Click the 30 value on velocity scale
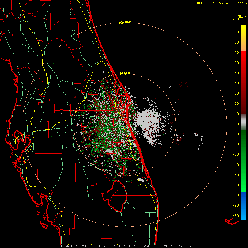 tap(237, 93)
